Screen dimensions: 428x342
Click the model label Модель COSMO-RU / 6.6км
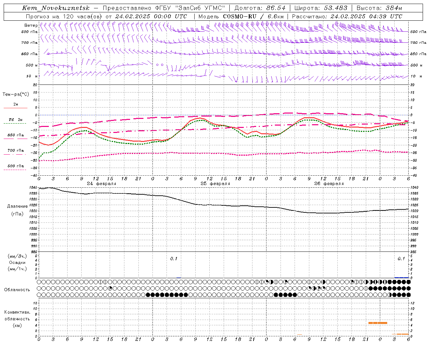[241, 16]
